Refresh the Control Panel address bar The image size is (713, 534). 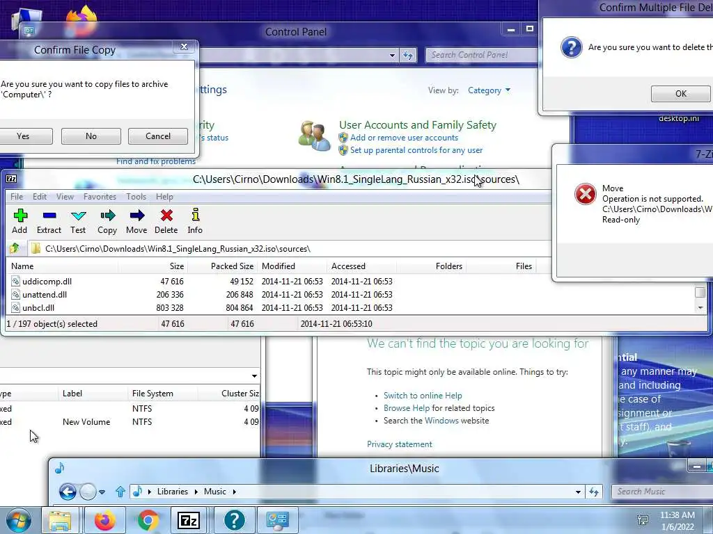click(408, 55)
